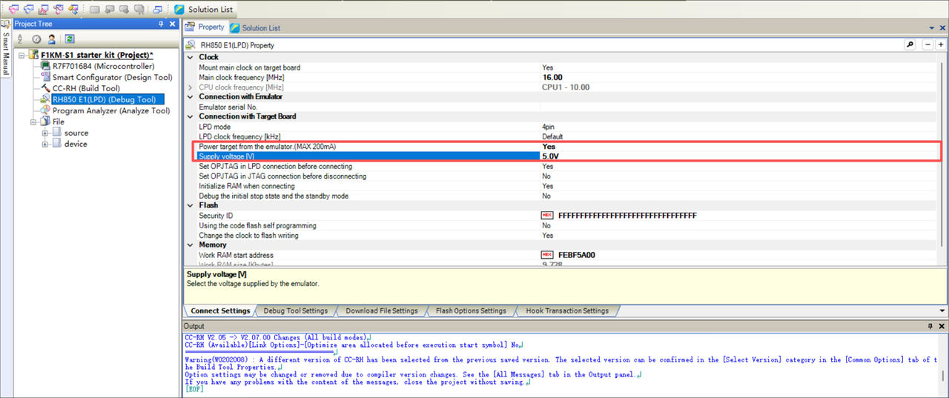Collapse the F1KM-S1 starter kit project node
Screen dimensions: 949x398
pyautogui.click(x=22, y=55)
